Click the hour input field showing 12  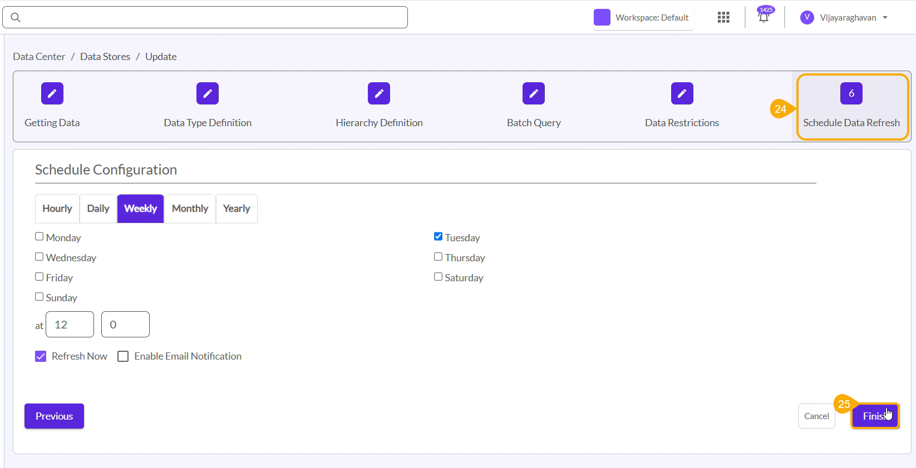[x=70, y=325]
